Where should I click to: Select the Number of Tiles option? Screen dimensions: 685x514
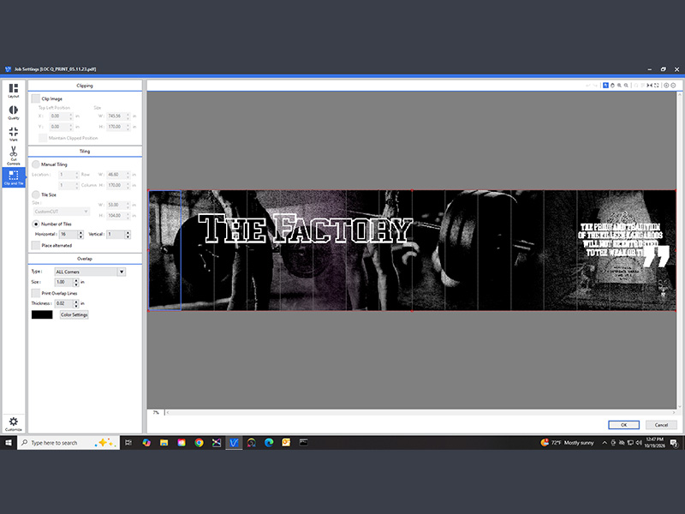tap(36, 224)
